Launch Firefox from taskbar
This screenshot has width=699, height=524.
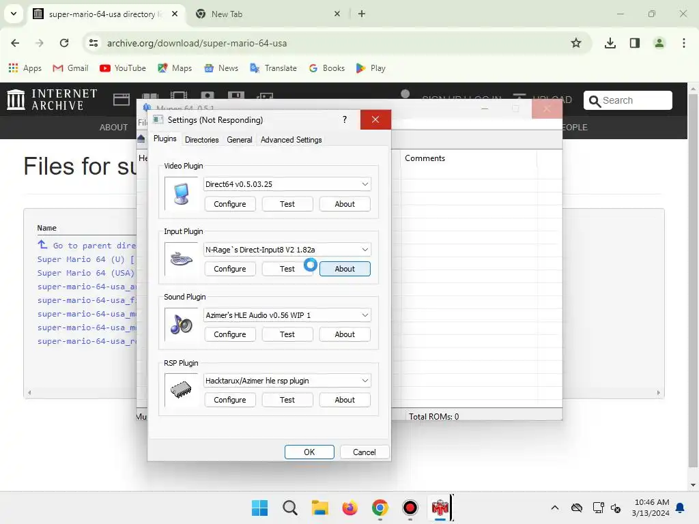point(350,508)
